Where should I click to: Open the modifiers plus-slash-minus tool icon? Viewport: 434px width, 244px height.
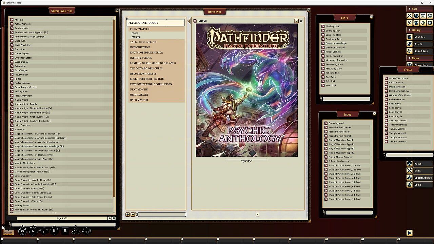coord(409,23)
